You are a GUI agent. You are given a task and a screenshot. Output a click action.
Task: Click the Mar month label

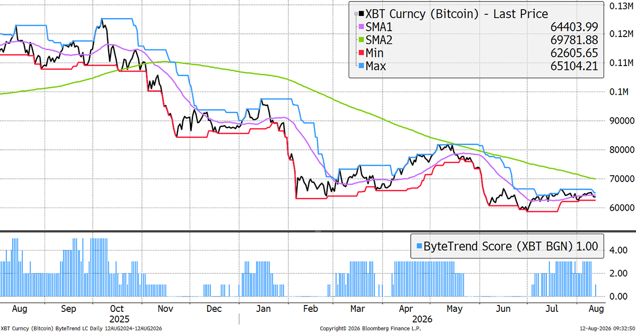pos(358,308)
